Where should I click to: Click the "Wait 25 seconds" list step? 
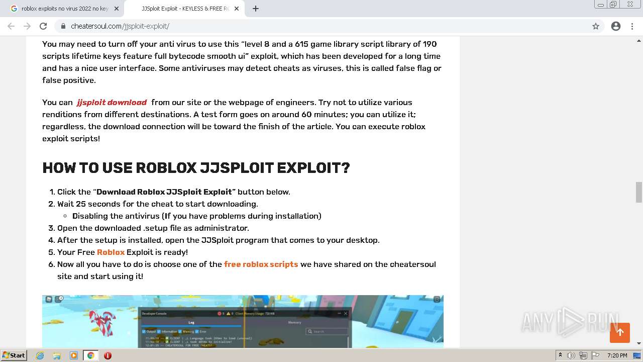pyautogui.click(x=158, y=204)
